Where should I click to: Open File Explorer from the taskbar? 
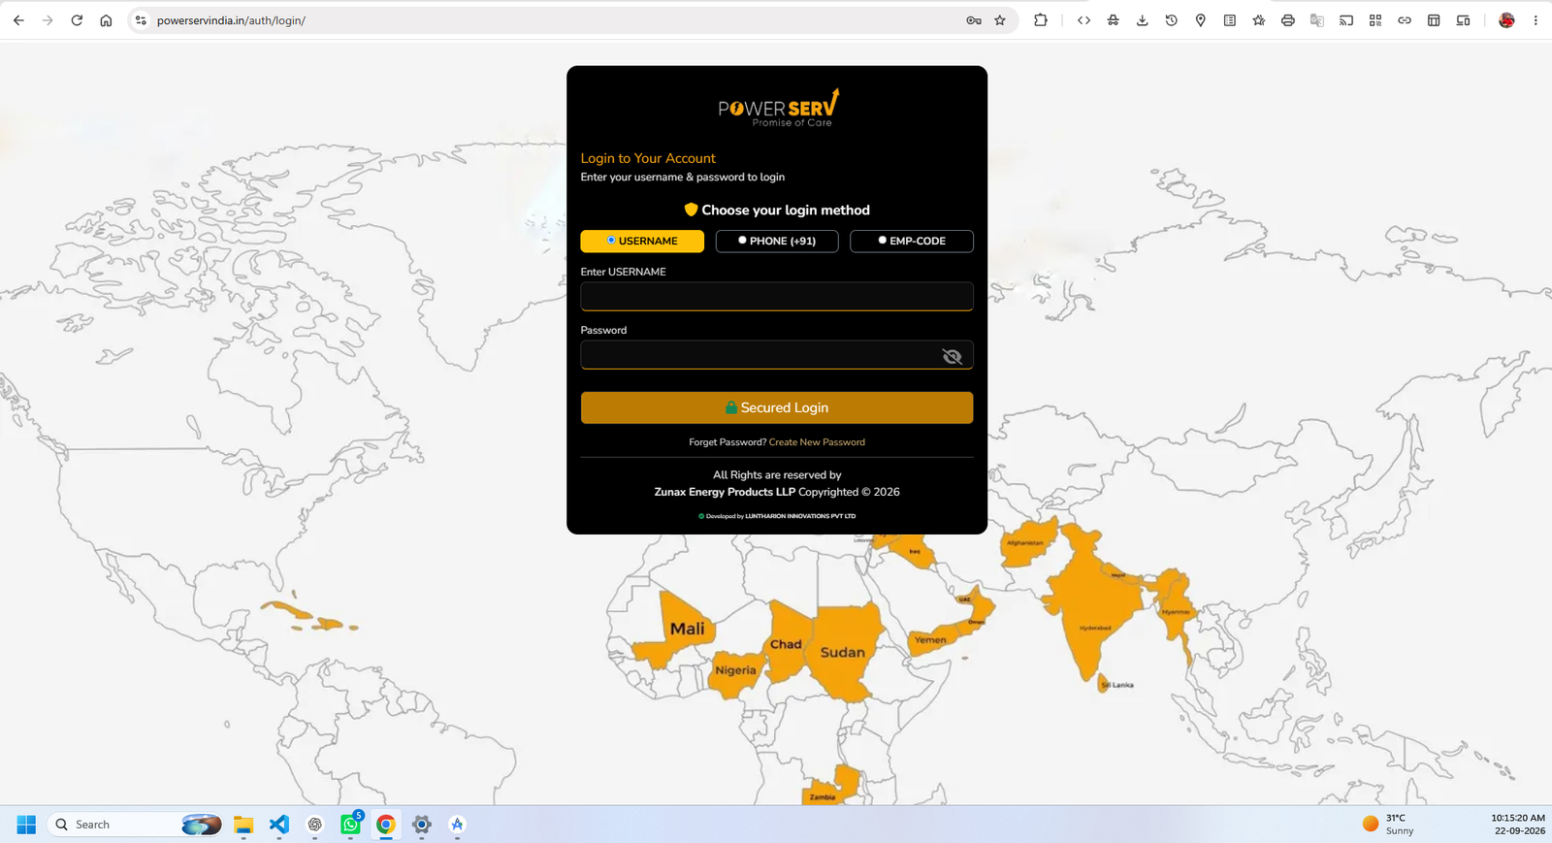click(x=243, y=825)
